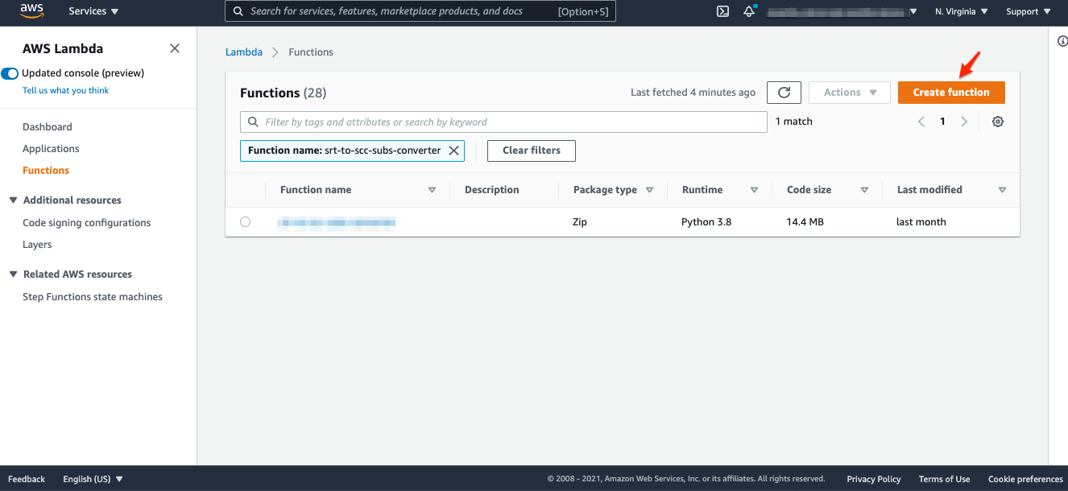Collapse the Additional resources section

pos(13,200)
